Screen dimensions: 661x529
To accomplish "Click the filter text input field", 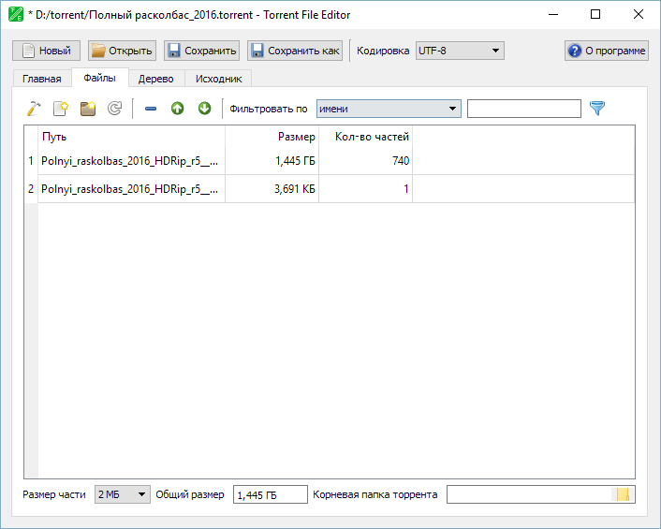I will click(x=524, y=109).
